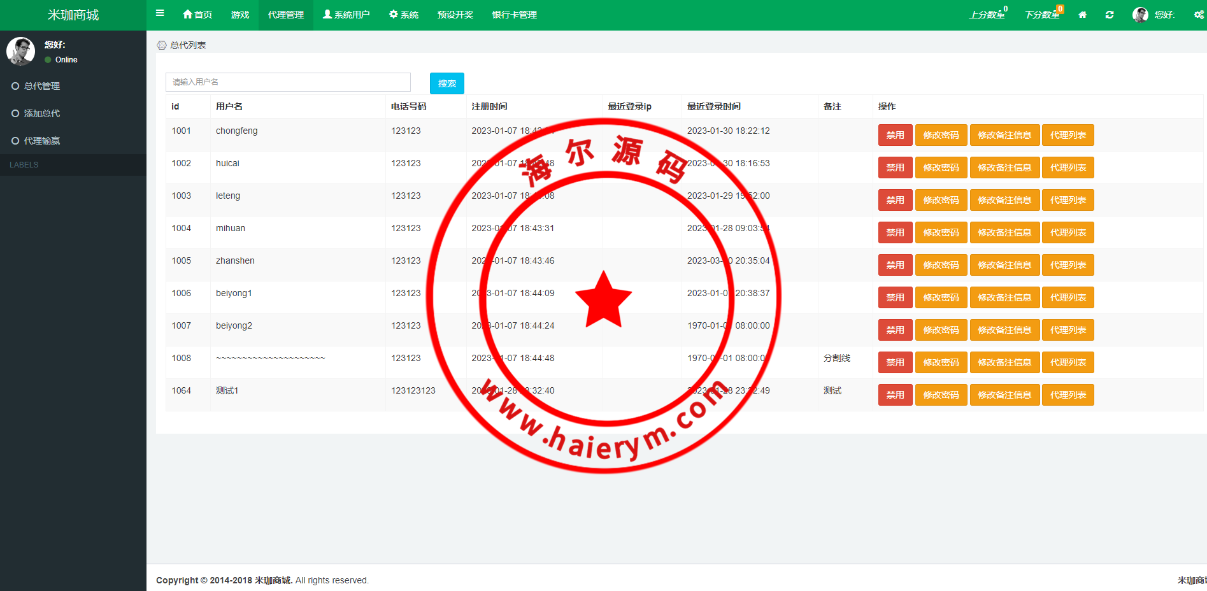
Task: Click the home icon in the top-right bar
Action: 1082,15
